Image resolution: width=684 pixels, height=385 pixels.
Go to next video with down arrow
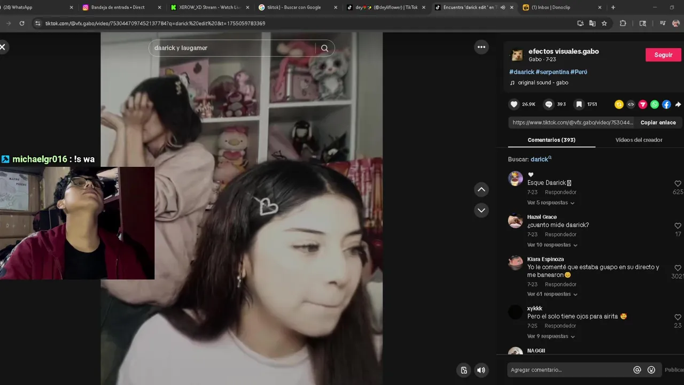481,210
